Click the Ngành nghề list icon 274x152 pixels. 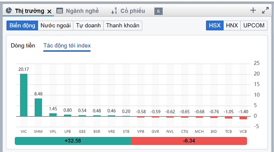tap(60, 11)
